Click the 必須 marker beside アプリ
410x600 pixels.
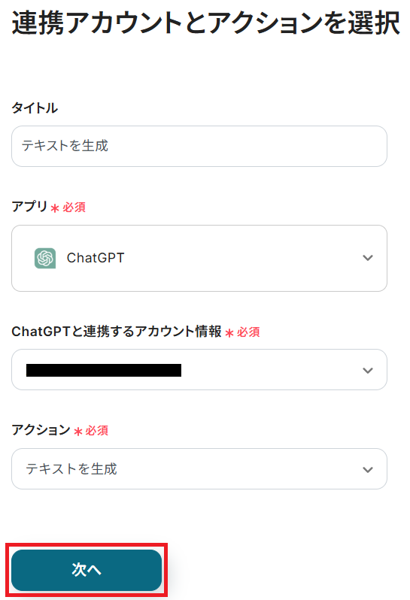pyautogui.click(x=74, y=208)
